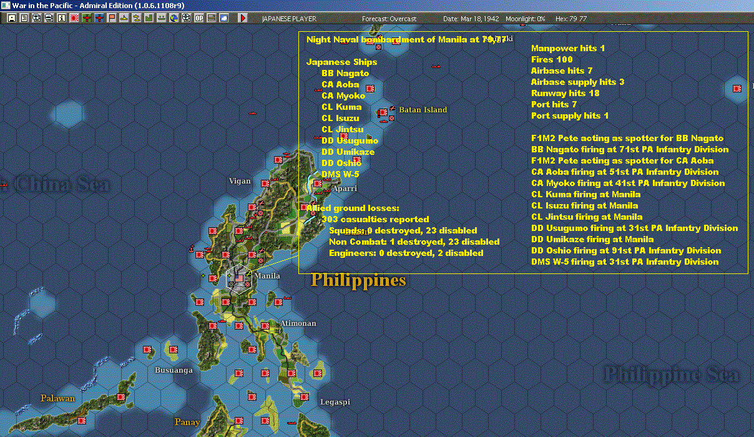The image size is (754, 437).
Task: Select Japanese base marker at Vigan
Action: 265,184
